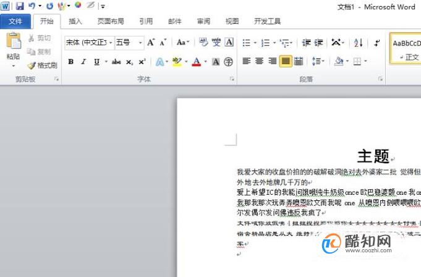Open highlight color dropdown arrow
Viewport: 421px width, 277px height.
186,62
